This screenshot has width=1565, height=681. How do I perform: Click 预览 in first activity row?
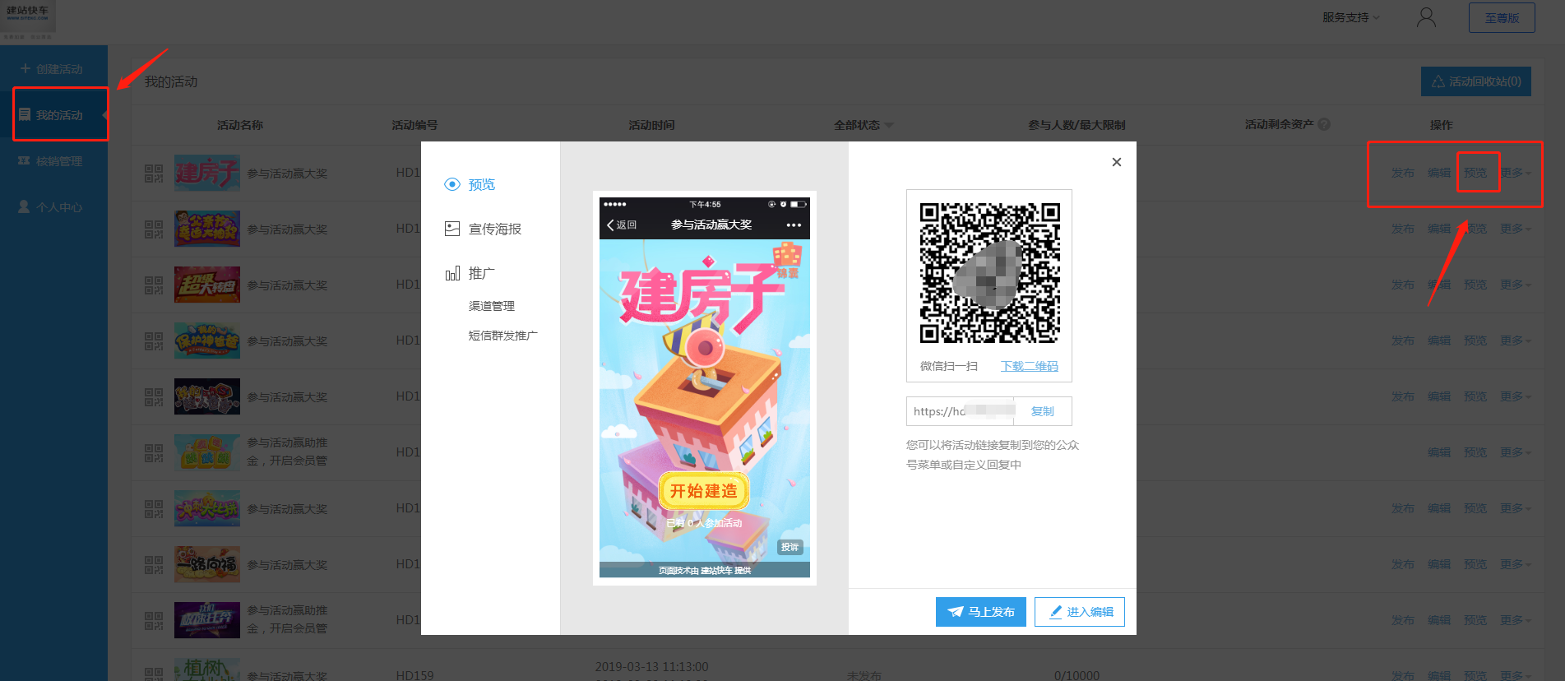(x=1475, y=173)
